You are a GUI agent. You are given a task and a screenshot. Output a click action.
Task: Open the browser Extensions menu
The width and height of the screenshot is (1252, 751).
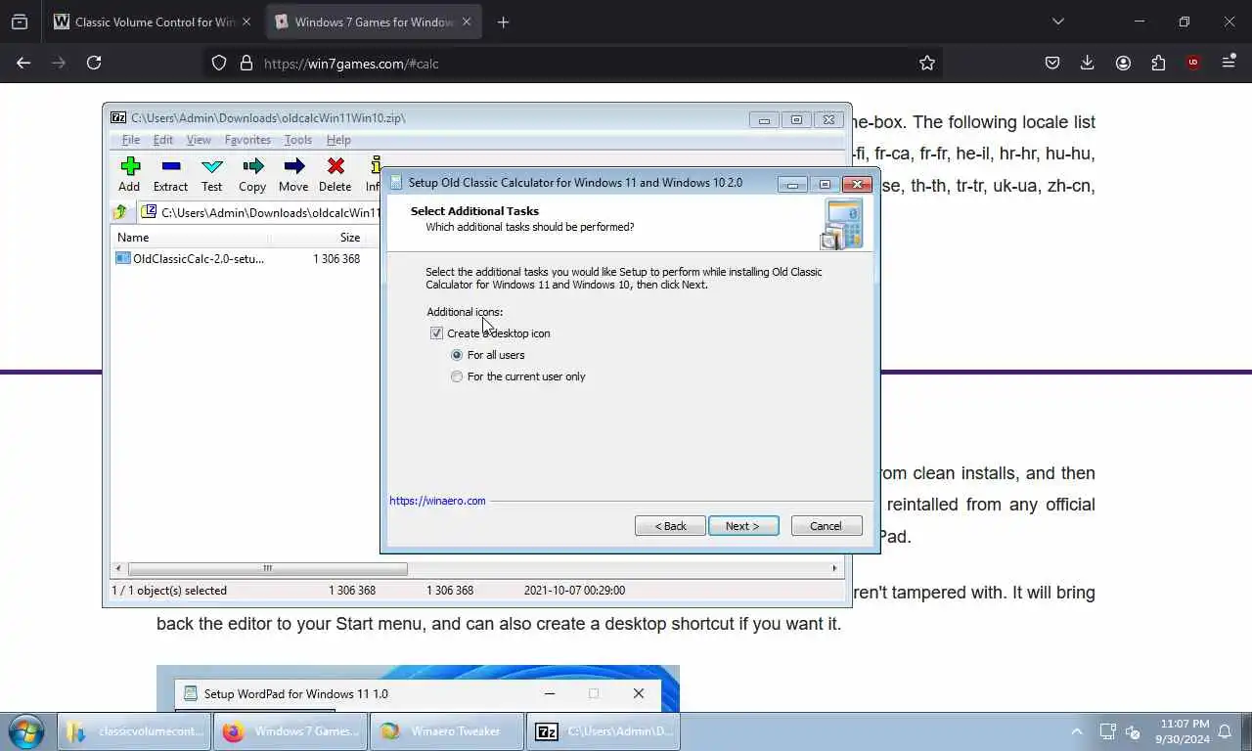click(x=1158, y=63)
